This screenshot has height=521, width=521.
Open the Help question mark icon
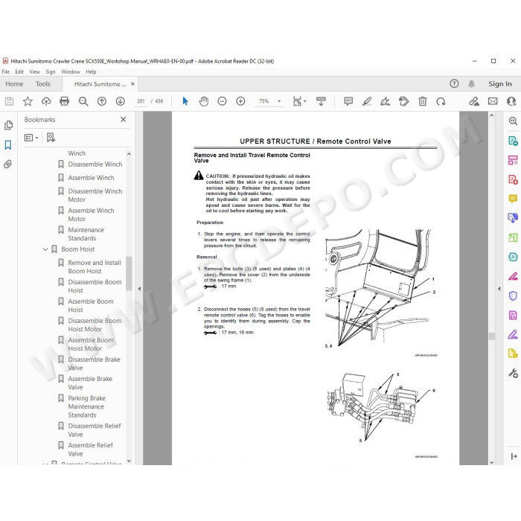(454, 83)
